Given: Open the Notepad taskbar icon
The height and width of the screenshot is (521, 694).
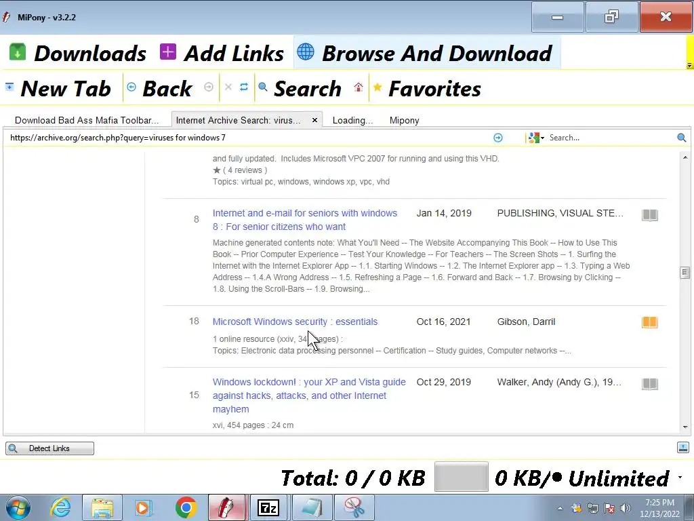Looking at the screenshot, I should point(311,507).
